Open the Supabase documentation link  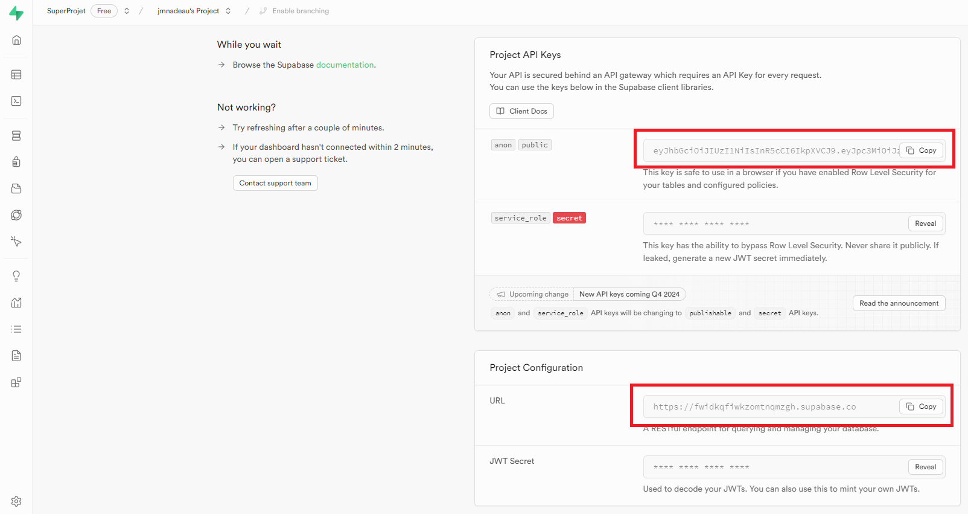[345, 65]
